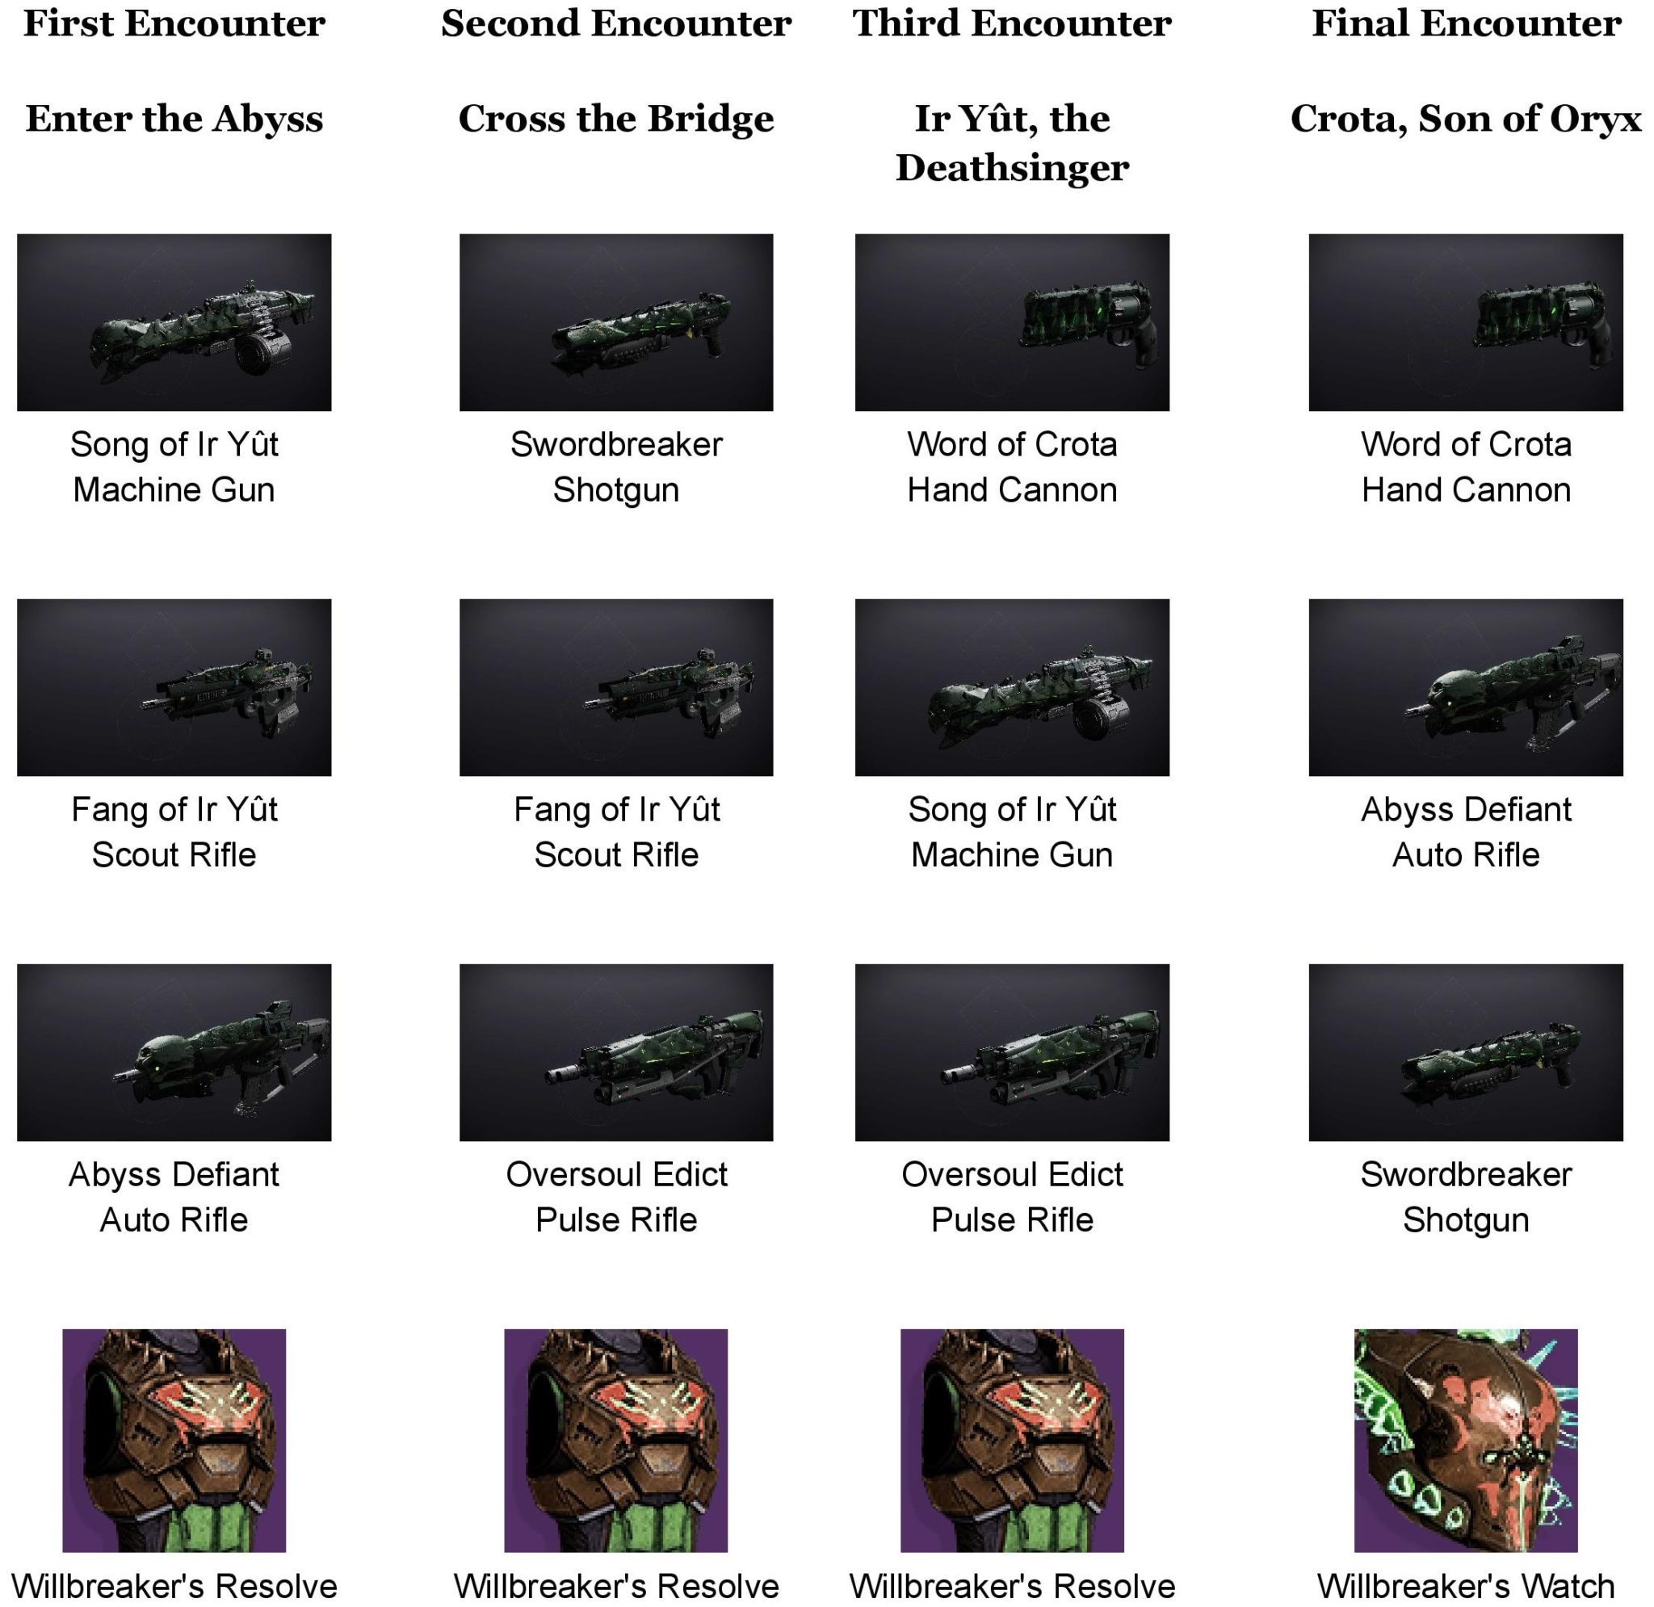Select Fang of Ir Yût image under Enter the Abyss
The image size is (1654, 1607).
pyautogui.click(x=174, y=687)
